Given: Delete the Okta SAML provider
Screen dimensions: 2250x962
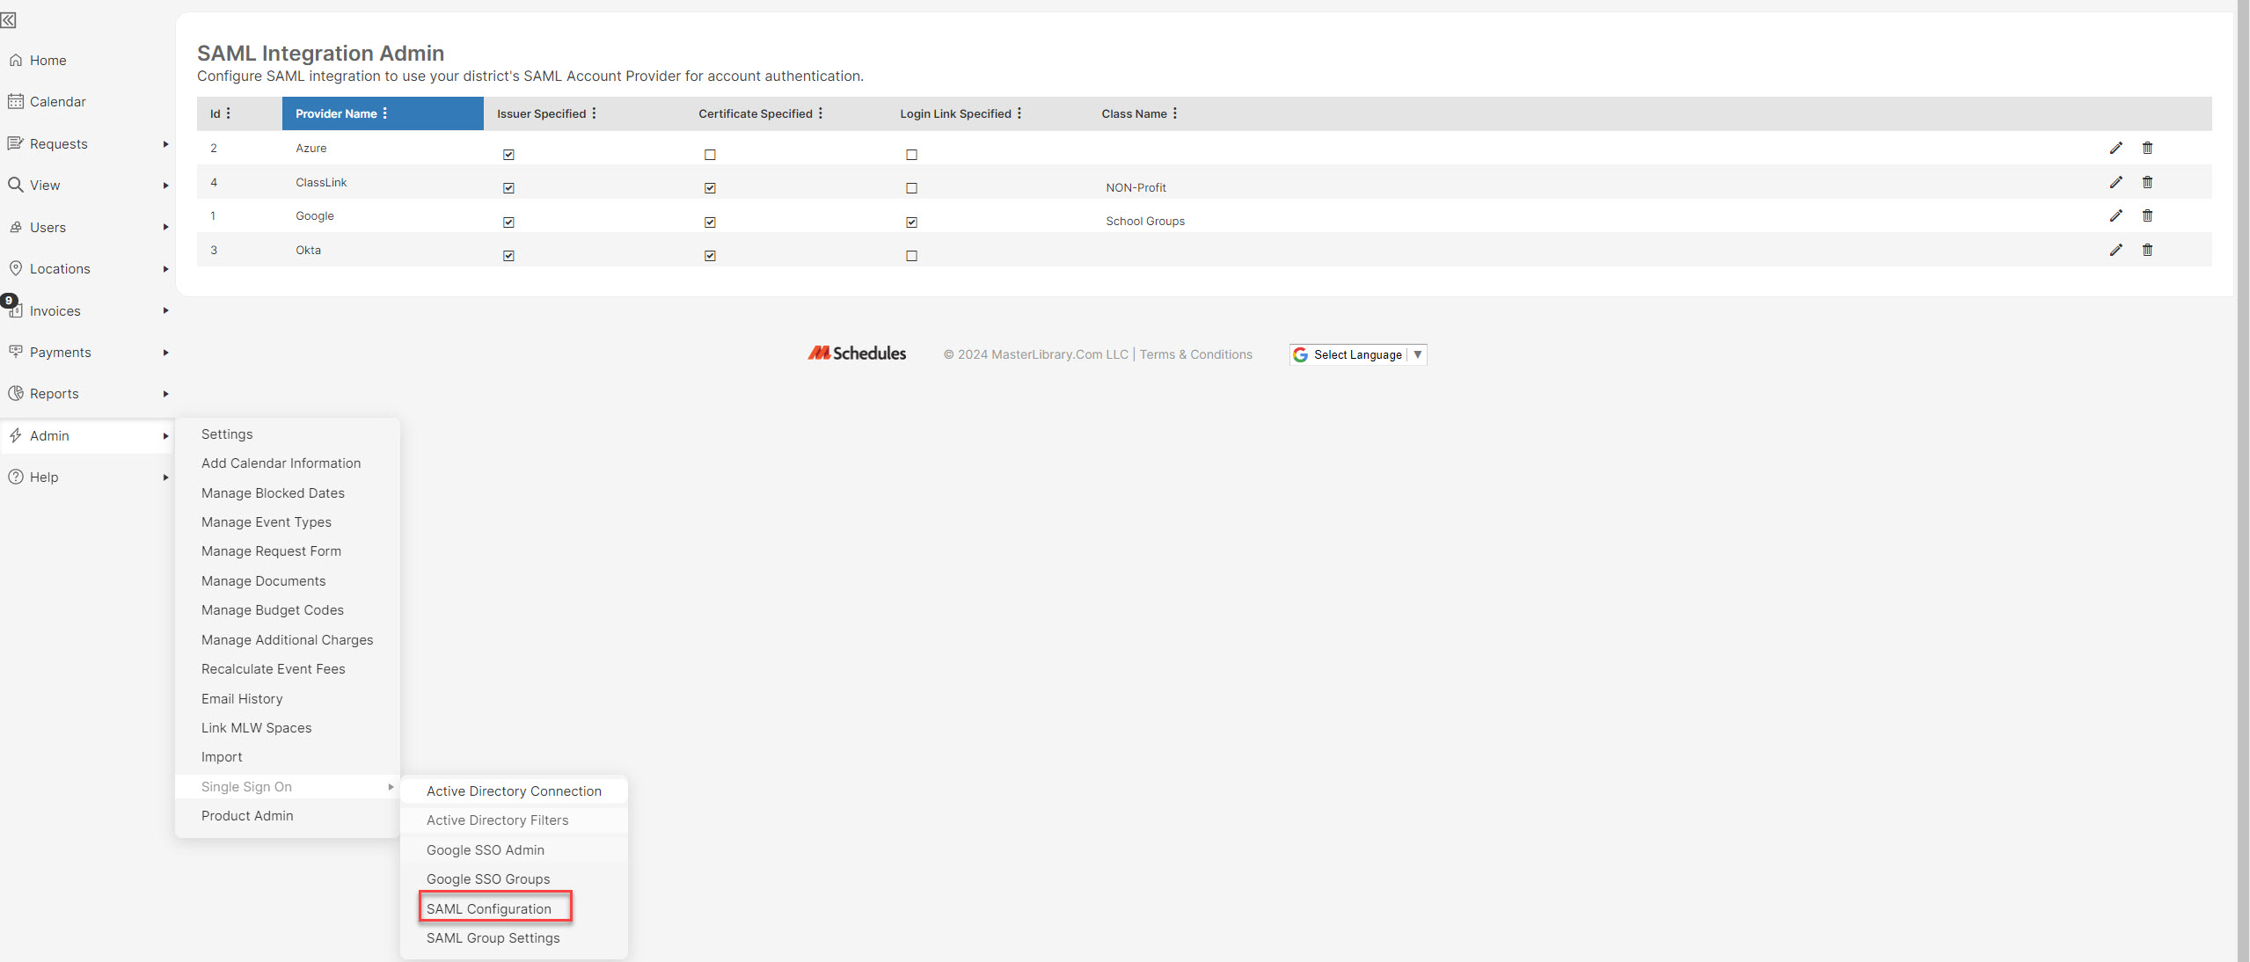Looking at the screenshot, I should (x=2148, y=250).
